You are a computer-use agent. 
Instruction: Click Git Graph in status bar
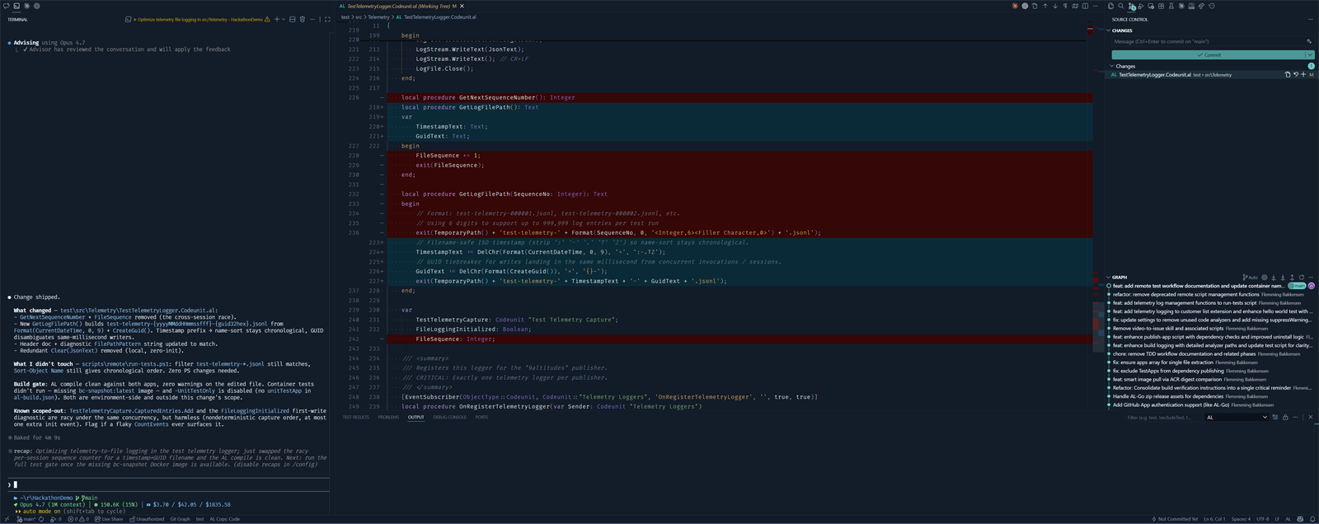point(180,519)
